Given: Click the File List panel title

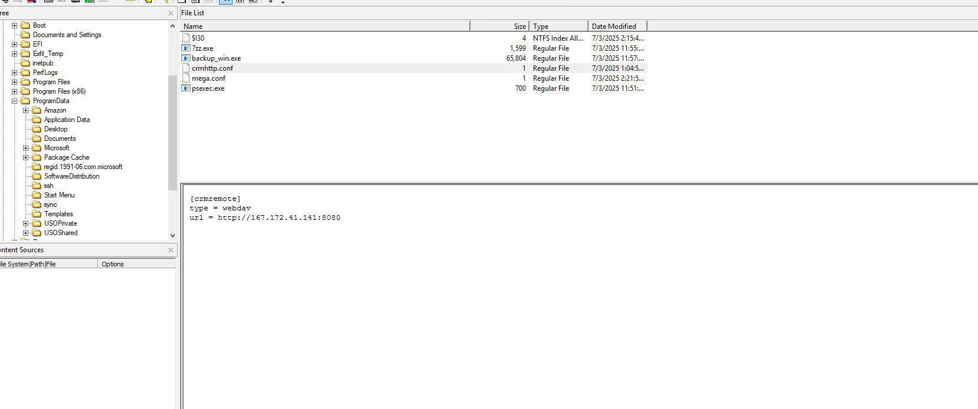Looking at the screenshot, I should tap(193, 13).
